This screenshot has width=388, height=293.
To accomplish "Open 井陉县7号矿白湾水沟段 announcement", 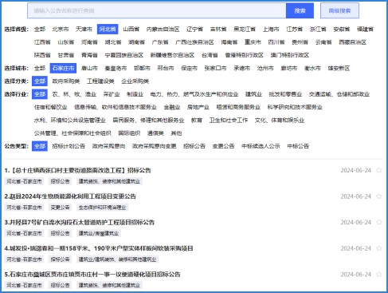I will click(x=80, y=222).
